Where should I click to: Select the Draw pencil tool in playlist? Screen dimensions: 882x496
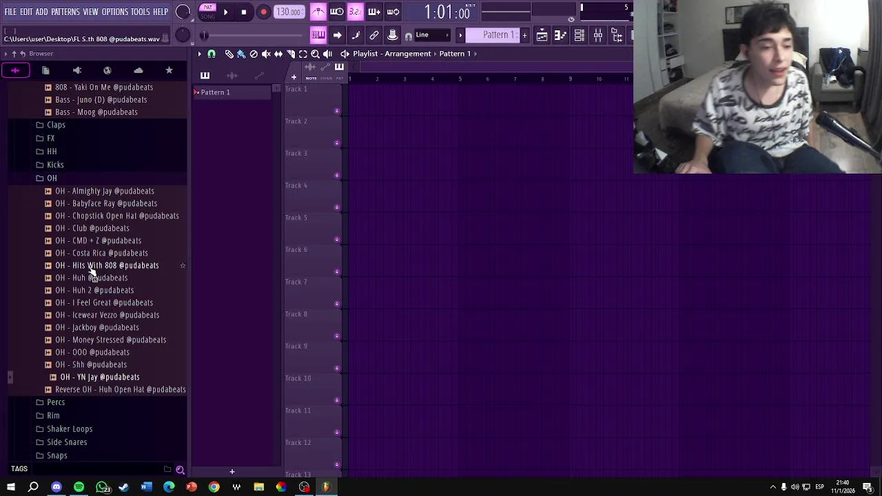click(229, 54)
